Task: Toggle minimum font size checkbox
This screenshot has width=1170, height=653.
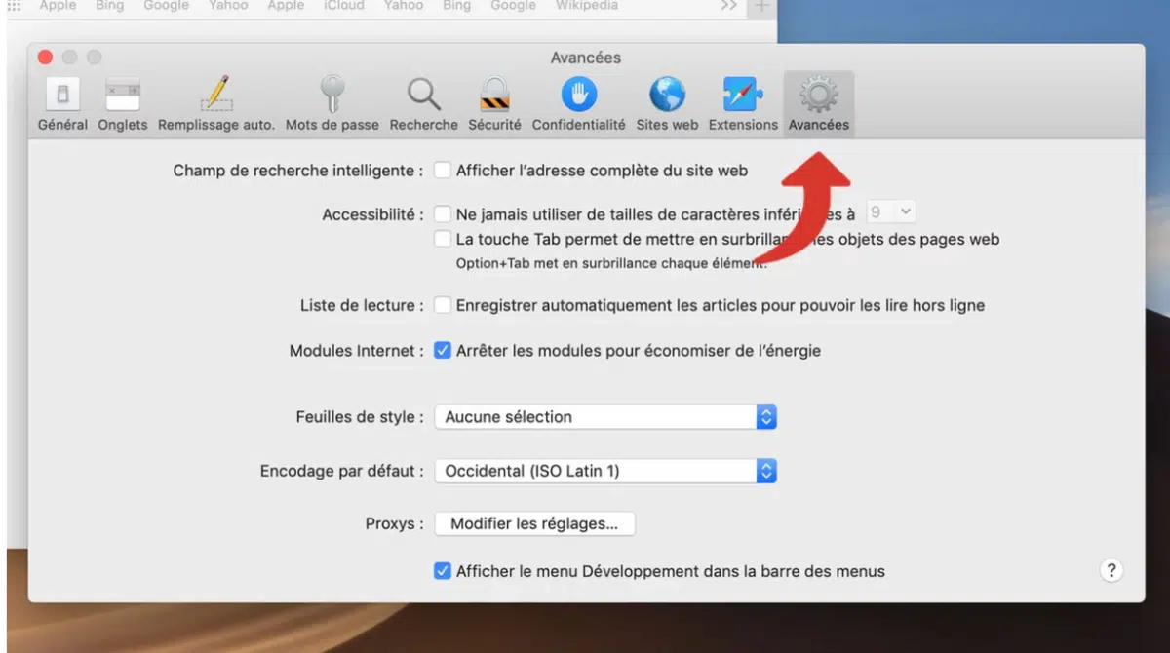Action: click(443, 213)
